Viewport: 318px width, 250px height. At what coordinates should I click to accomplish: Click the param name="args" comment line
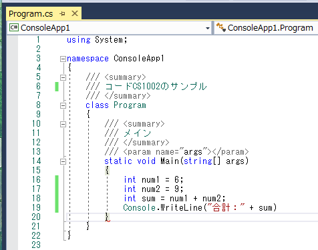click(176, 152)
